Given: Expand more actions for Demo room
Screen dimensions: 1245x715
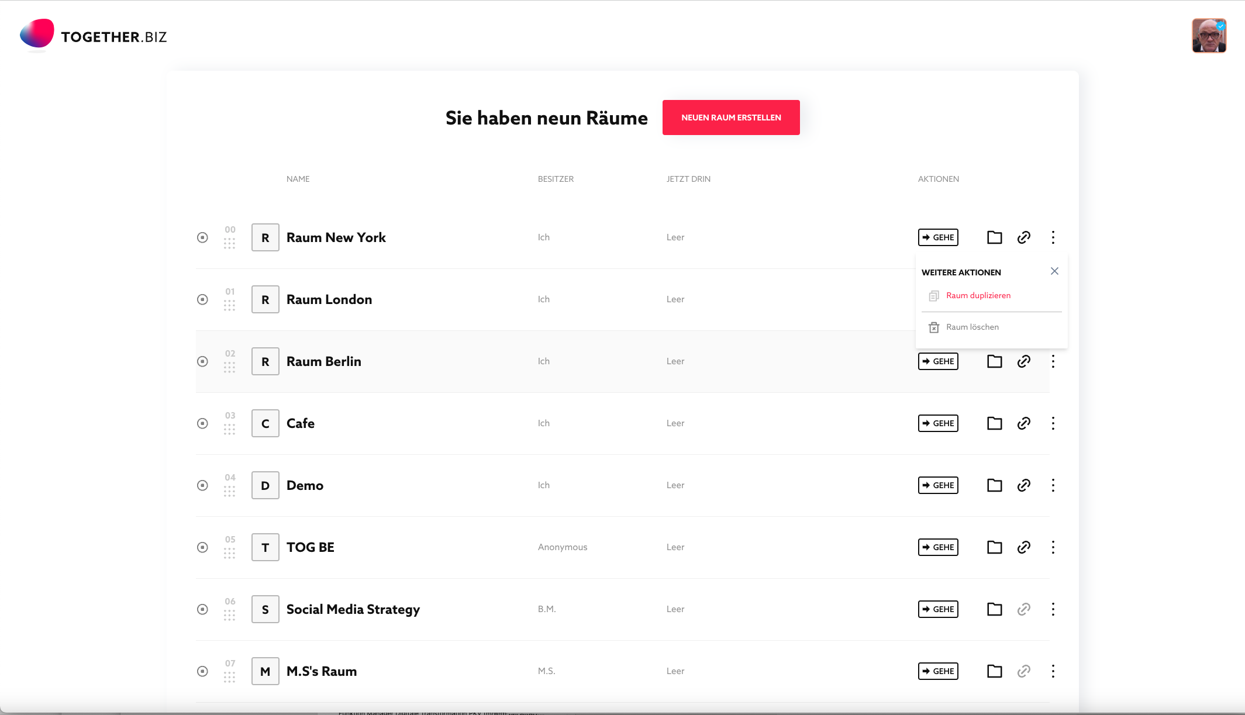Looking at the screenshot, I should tap(1053, 485).
